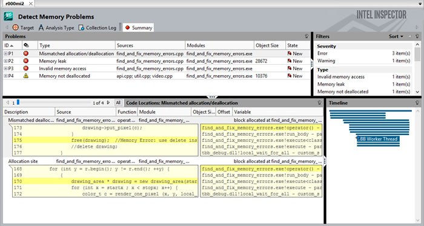This screenshot has width=424, height=226.
Task: Filter by Warning severity
Action: click(363, 61)
